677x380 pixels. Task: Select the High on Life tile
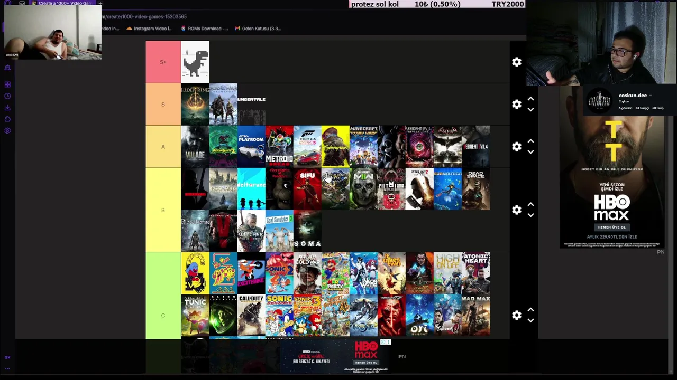(447, 273)
